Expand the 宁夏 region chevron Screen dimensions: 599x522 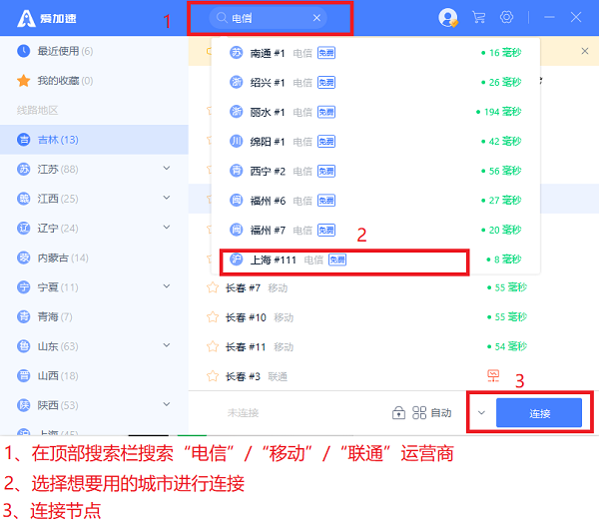coord(167,286)
